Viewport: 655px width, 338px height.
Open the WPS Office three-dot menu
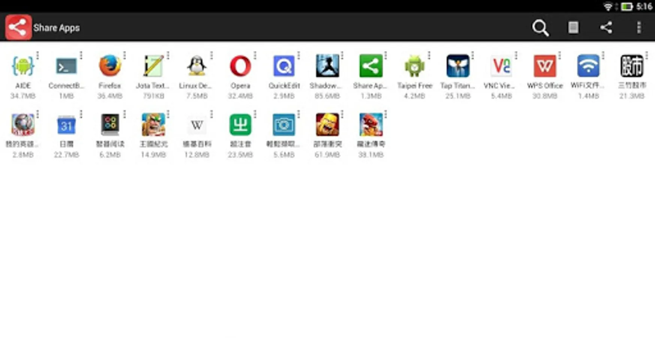pos(560,56)
